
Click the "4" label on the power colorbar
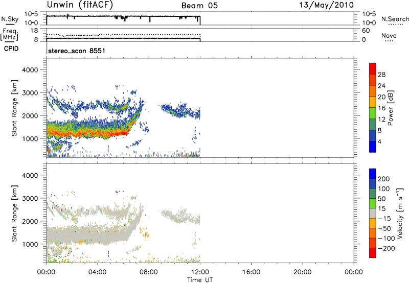[379, 141]
